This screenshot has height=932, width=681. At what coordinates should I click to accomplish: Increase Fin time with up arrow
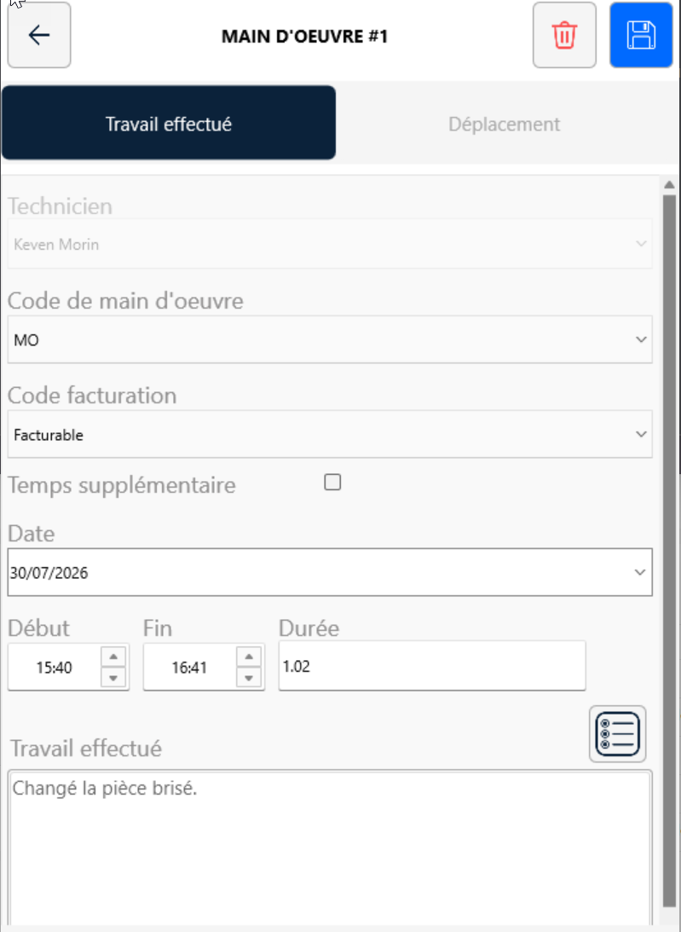(249, 657)
